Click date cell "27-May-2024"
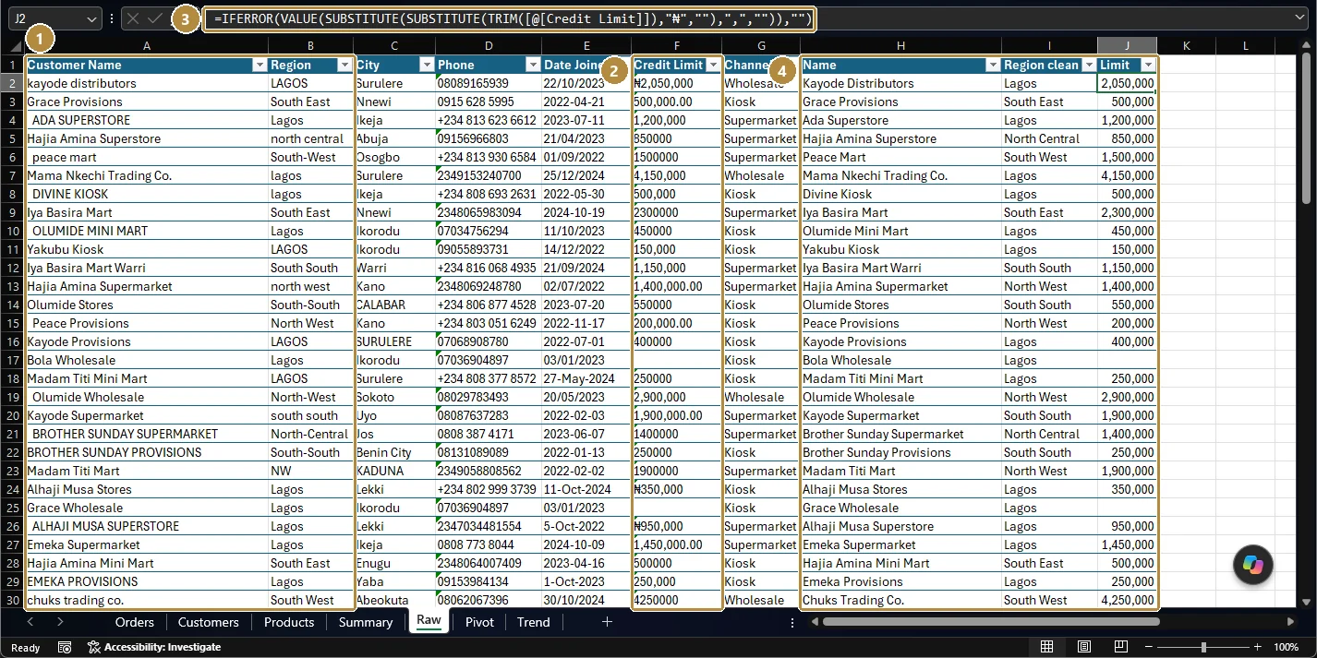The image size is (1317, 658). [586, 378]
